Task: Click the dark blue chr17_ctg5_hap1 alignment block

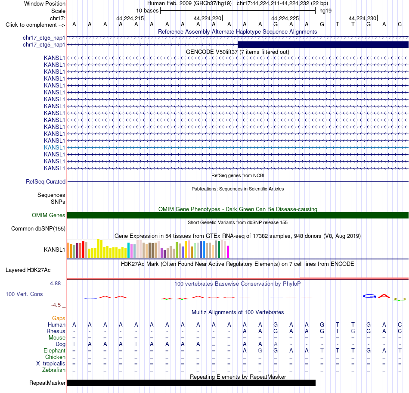Action: [323, 45]
